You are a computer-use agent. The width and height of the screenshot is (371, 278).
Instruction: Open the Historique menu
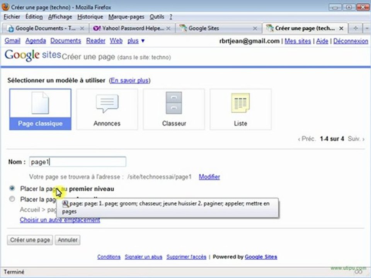90,17
